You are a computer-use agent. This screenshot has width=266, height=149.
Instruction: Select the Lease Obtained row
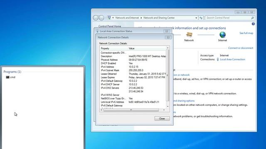click(x=133, y=74)
